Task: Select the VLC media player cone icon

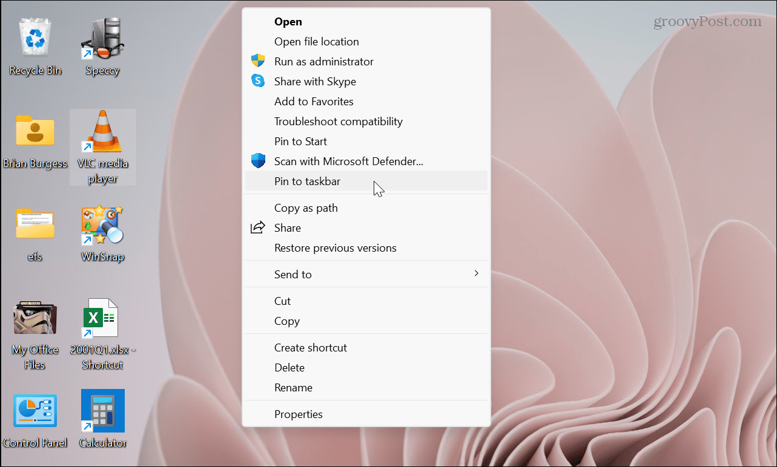Action: [102, 131]
